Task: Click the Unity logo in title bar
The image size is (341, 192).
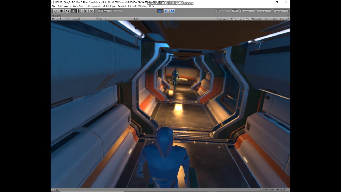Action: 53,2
